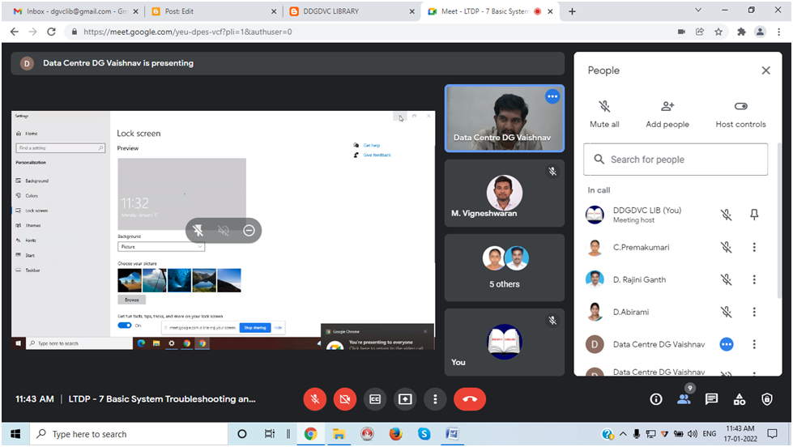Open more actions for C.Premakumari

click(x=754, y=247)
